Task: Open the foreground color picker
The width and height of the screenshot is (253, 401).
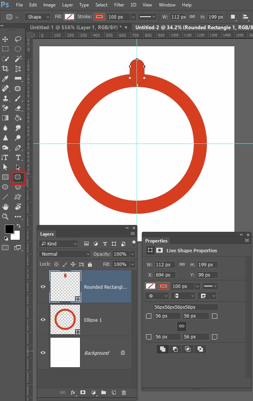Action: pos(9,229)
